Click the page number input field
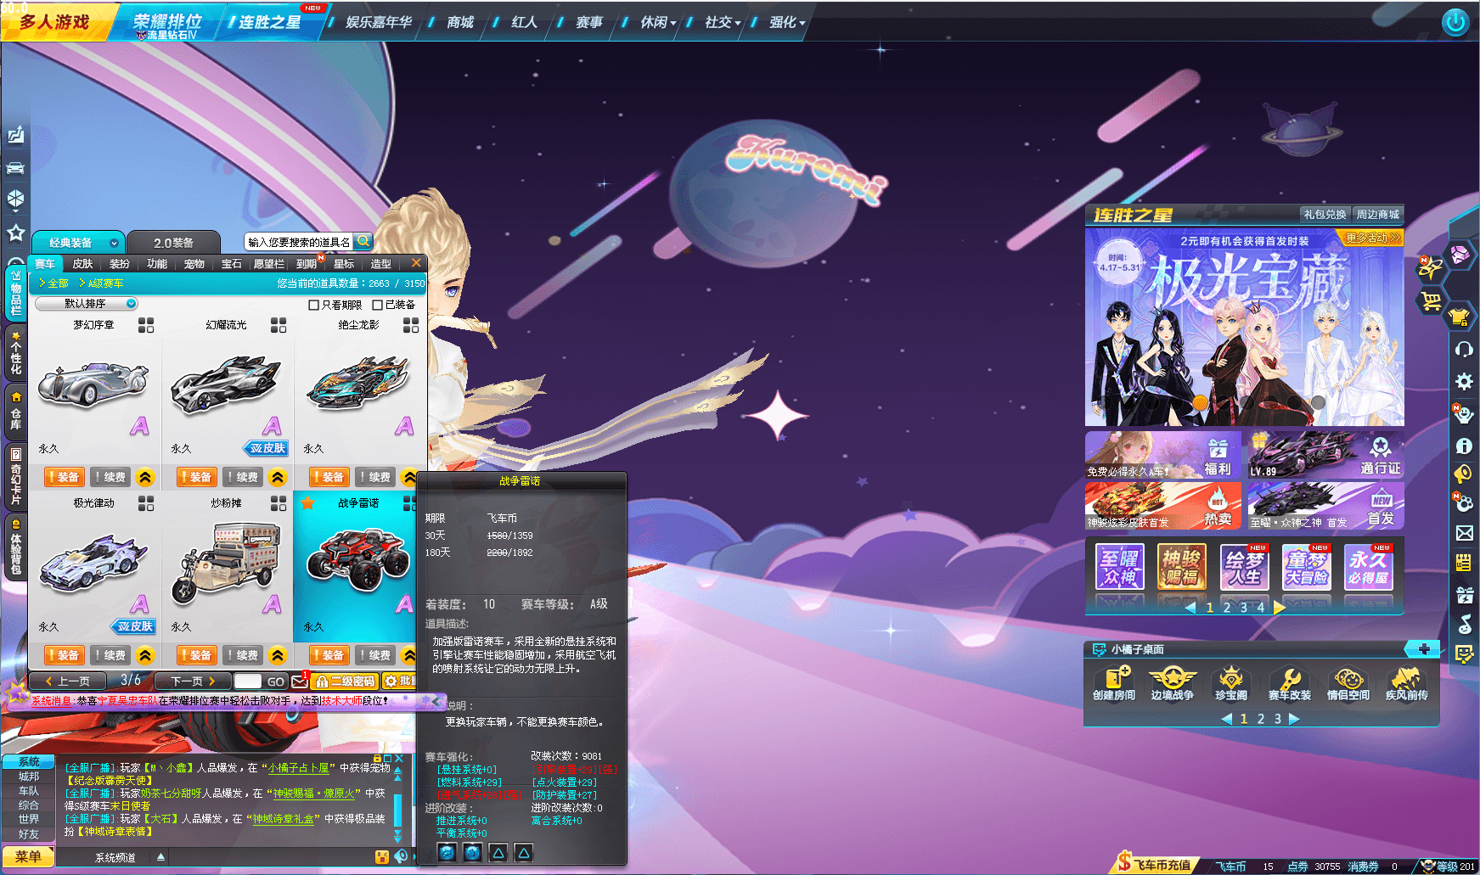1480x875 pixels. pos(248,681)
